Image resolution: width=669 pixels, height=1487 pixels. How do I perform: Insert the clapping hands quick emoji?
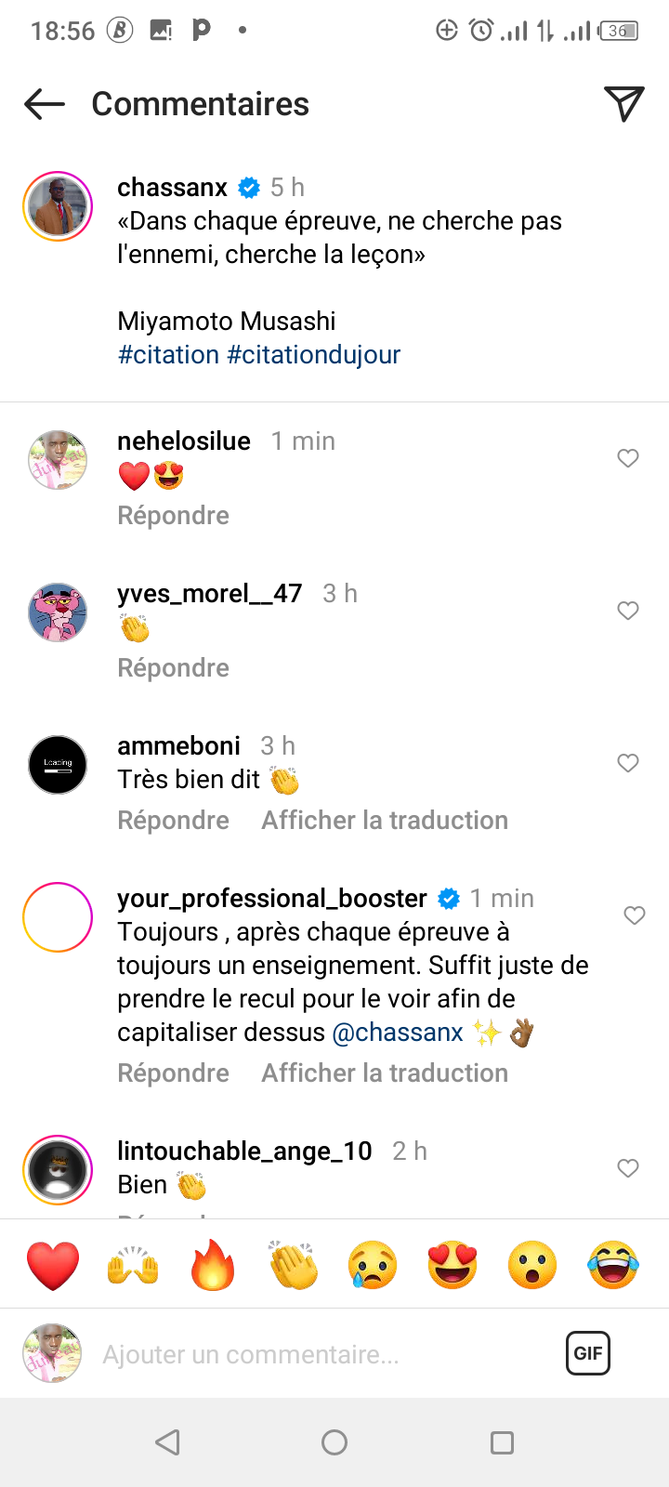pos(293,1265)
